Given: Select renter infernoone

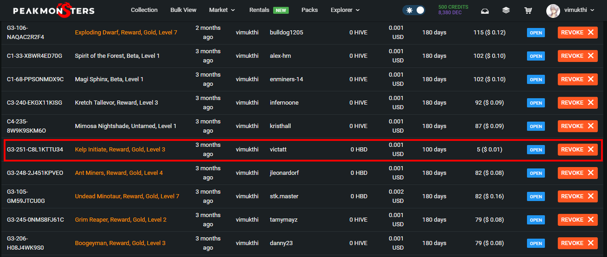Looking at the screenshot, I should (284, 103).
